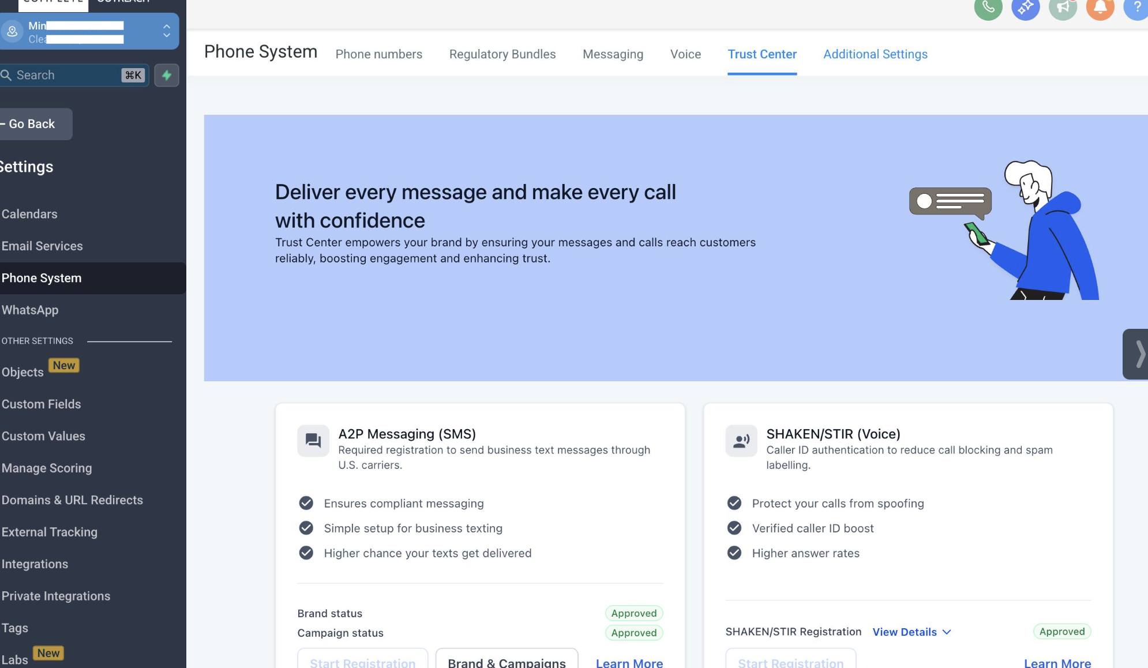Switch to the Phone numbers tab
Image resolution: width=1148 pixels, height=668 pixels.
click(x=378, y=54)
